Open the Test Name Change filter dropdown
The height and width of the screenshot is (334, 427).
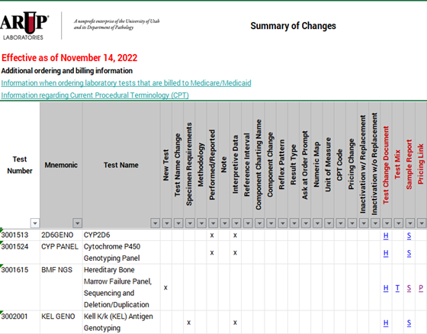pos(178,223)
